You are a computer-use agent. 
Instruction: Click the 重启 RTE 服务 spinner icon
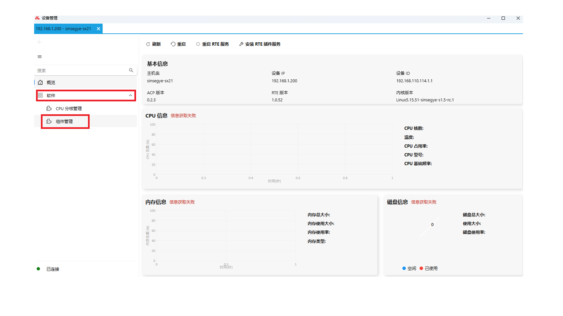tap(198, 44)
